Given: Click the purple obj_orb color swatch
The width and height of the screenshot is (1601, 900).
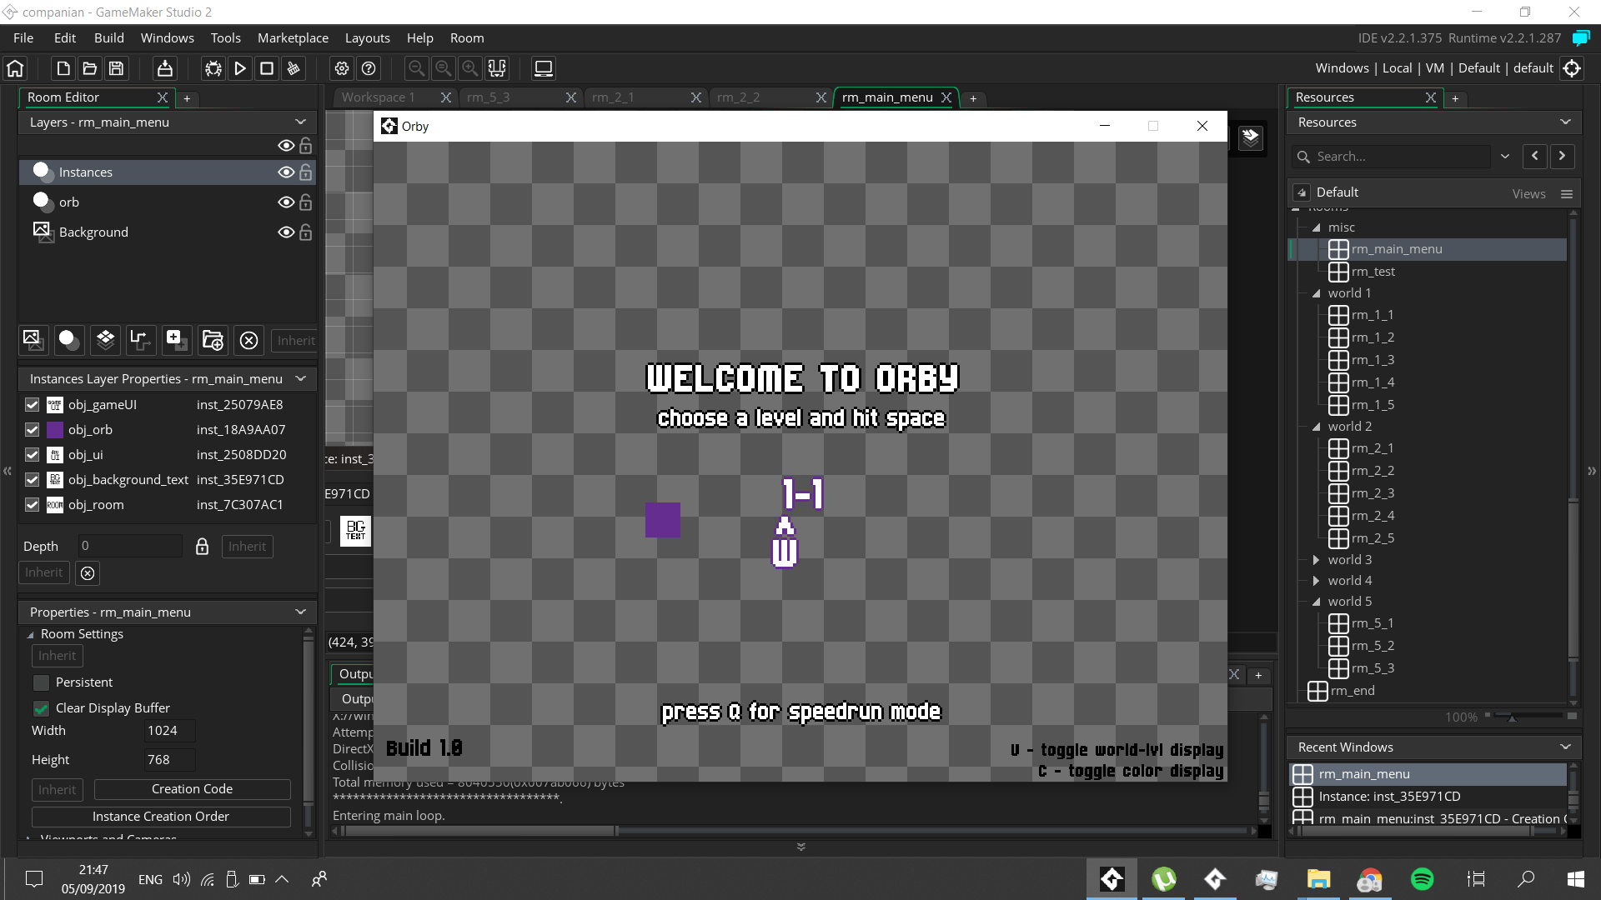Looking at the screenshot, I should coord(55,430).
